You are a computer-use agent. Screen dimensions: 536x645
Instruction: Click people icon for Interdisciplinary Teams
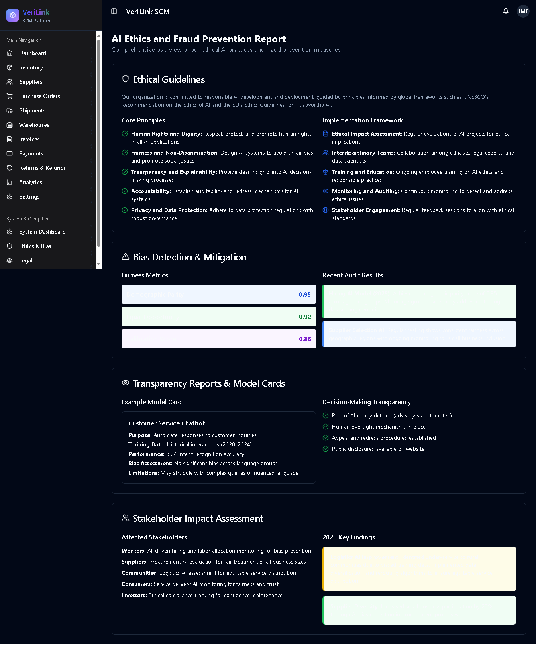(326, 153)
